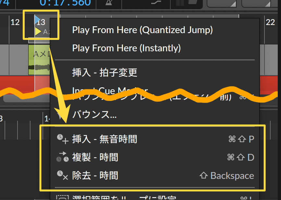Click the remove time clock-x icon
The width and height of the screenshot is (281, 200).
pyautogui.click(x=63, y=175)
